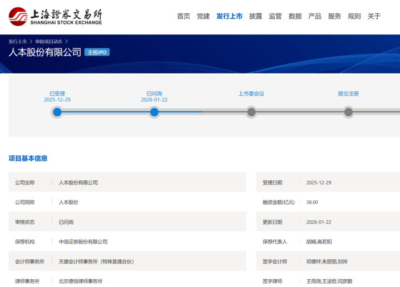400x287 pixels.
Task: Open the 首页 menu item
Action: (184, 16)
